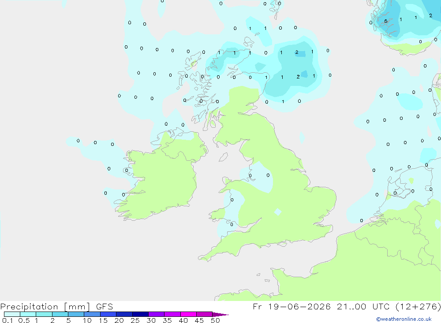The width and height of the screenshot is (441, 323).
Task: Pick the 30 mm violet legend box
Action: pyautogui.click(x=157, y=314)
